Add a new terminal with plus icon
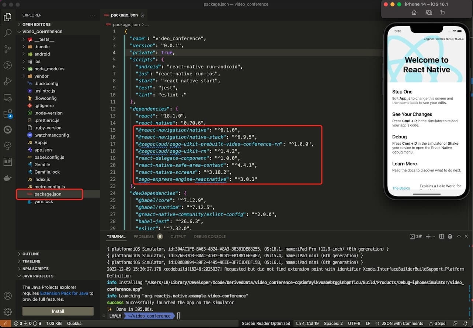Image resolution: width=473 pixels, height=328 pixels. click(428, 236)
